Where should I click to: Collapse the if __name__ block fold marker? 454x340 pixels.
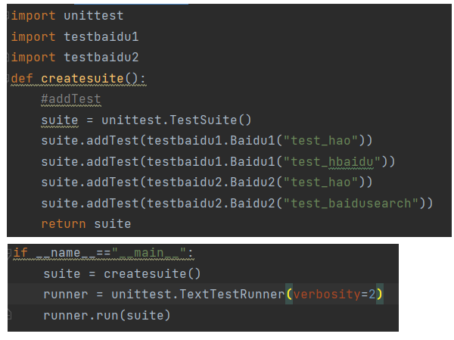pos(9,253)
